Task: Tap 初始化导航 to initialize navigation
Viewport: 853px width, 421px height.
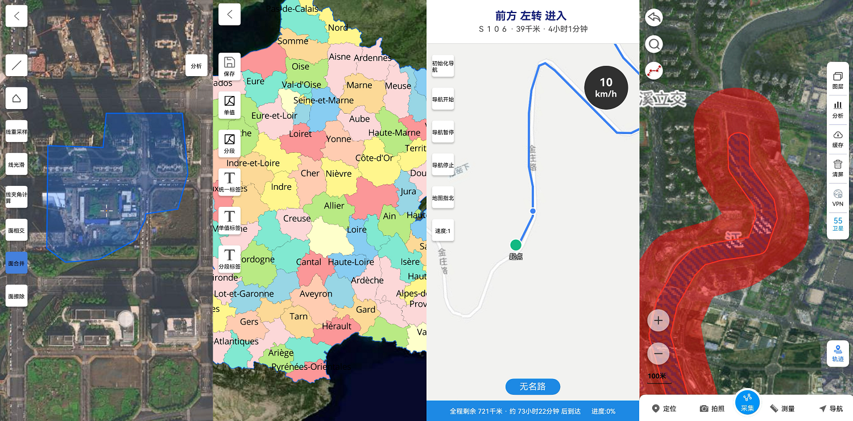Action: [x=443, y=66]
